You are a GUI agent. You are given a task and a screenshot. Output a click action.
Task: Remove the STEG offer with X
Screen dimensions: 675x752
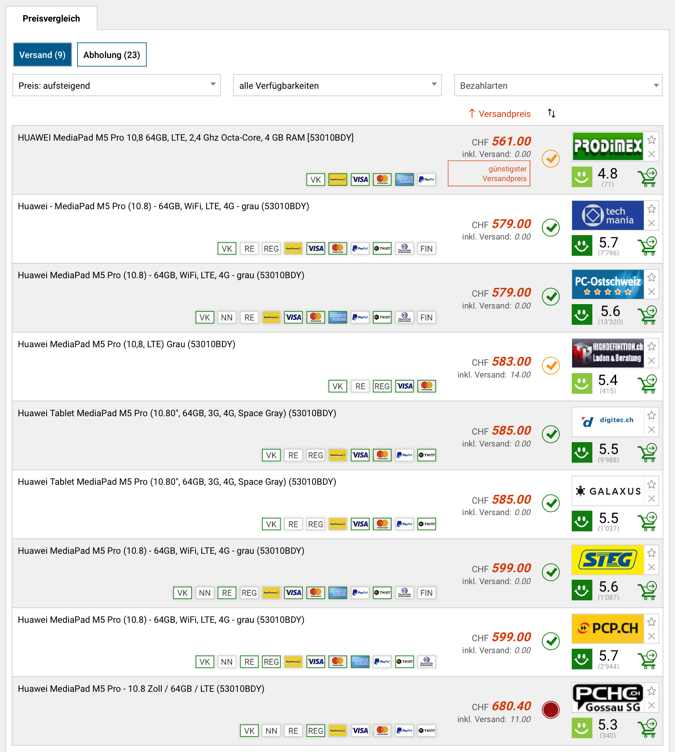[652, 567]
